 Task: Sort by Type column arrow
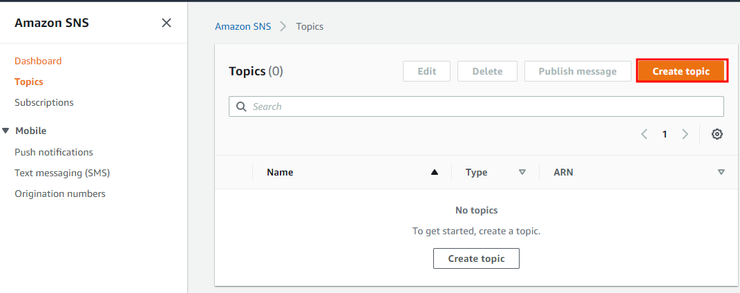click(x=522, y=172)
